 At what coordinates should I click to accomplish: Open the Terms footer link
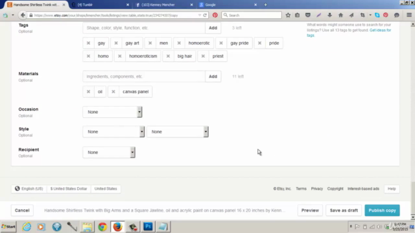tap(301, 188)
